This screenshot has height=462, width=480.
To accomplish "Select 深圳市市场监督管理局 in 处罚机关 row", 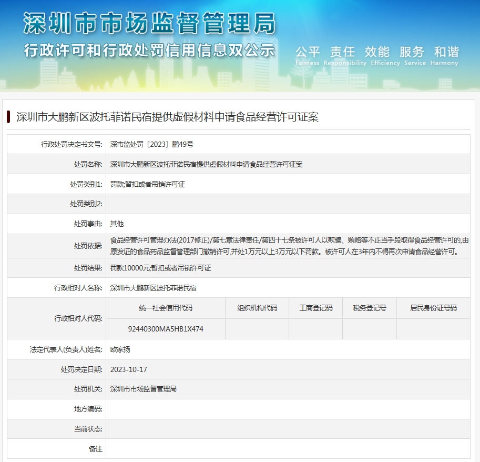I will point(144,389).
